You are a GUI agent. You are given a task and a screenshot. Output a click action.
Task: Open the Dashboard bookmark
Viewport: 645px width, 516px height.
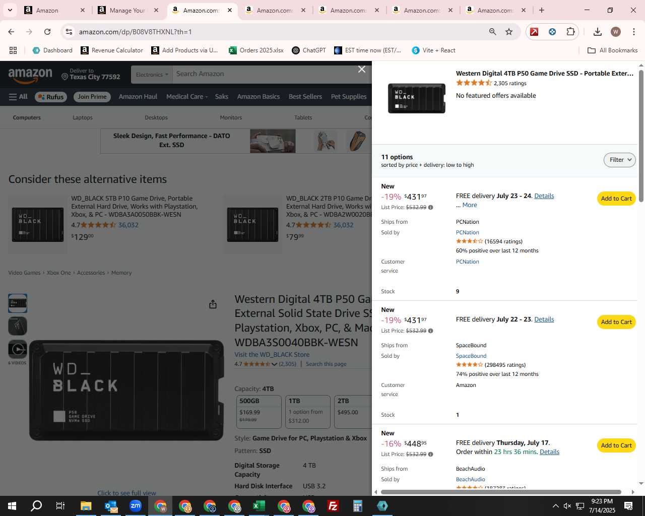click(52, 50)
